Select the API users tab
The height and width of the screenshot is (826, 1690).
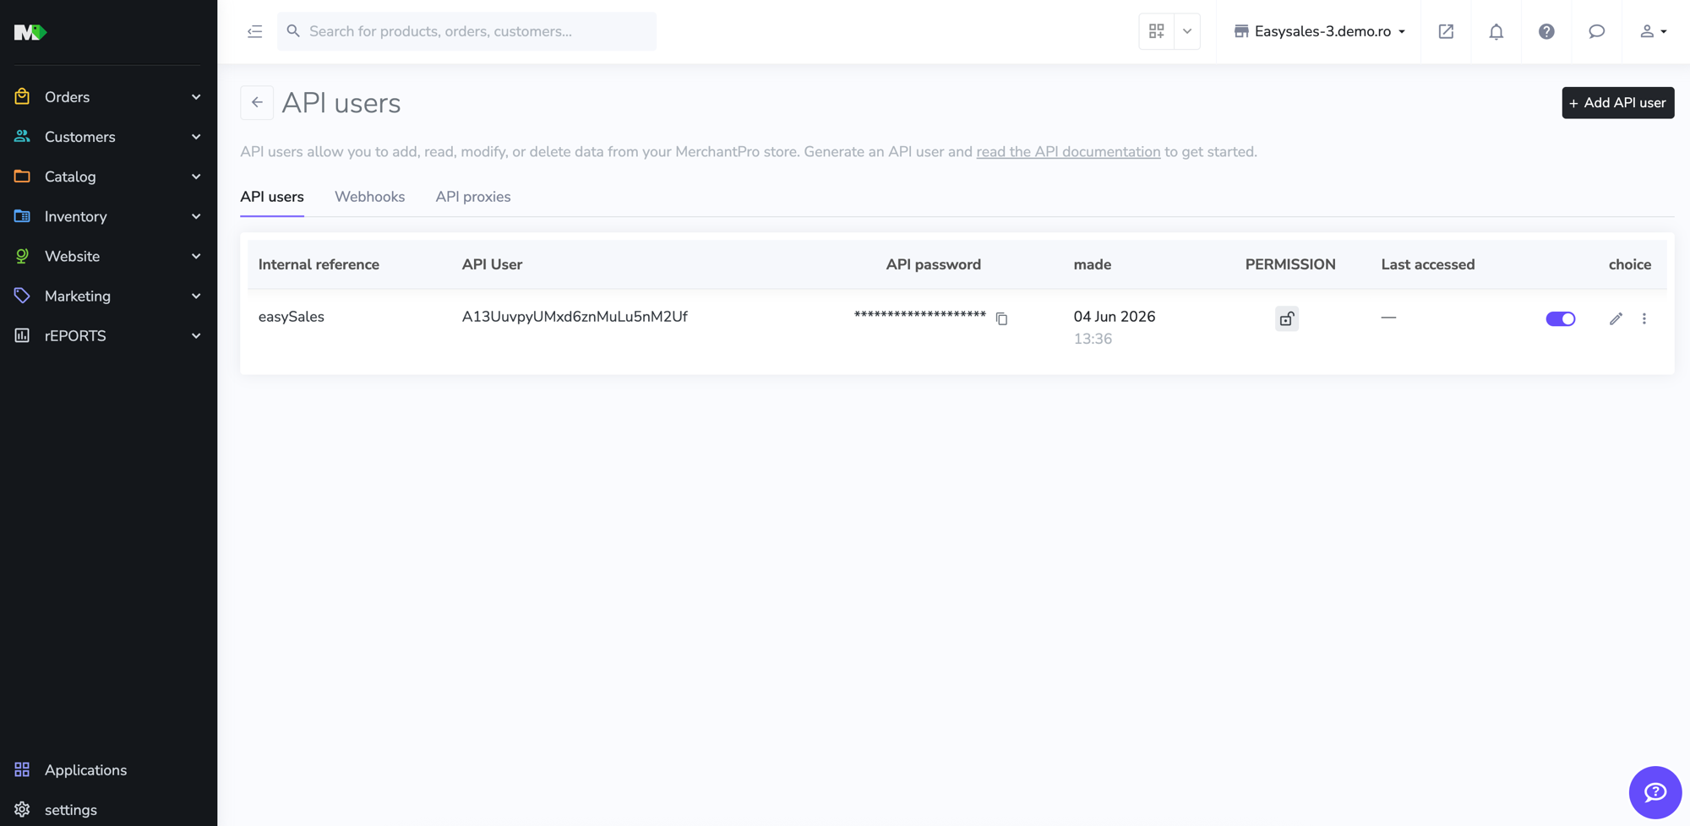pyautogui.click(x=272, y=197)
